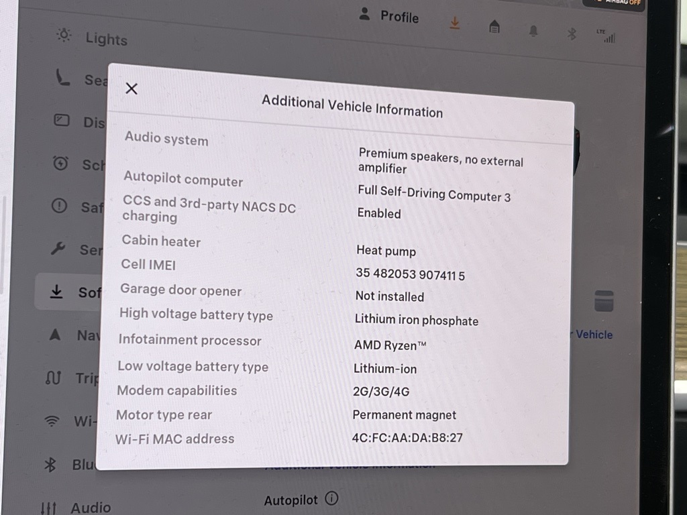This screenshot has height=515, width=687.
Task: Select the Schedule clock icon
Action: (x=61, y=163)
